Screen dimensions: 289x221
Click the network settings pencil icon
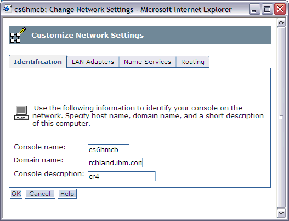tap(18, 35)
